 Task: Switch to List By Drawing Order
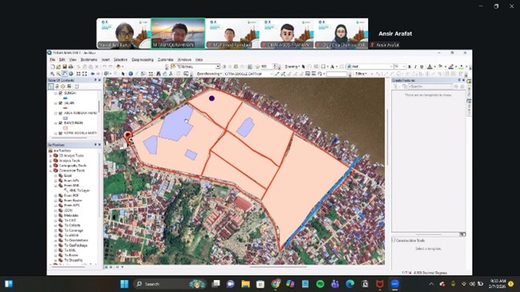pyautogui.click(x=51, y=86)
